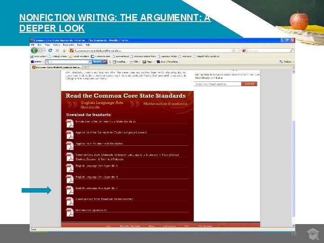This screenshot has width=324, height=243.
Task: Open PDF icon for ELA Appendix B
Action: click(x=70, y=179)
